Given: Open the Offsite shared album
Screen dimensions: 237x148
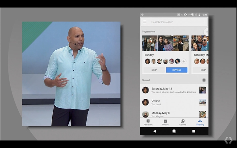Looking at the screenshot, I should pyautogui.click(x=174, y=102).
